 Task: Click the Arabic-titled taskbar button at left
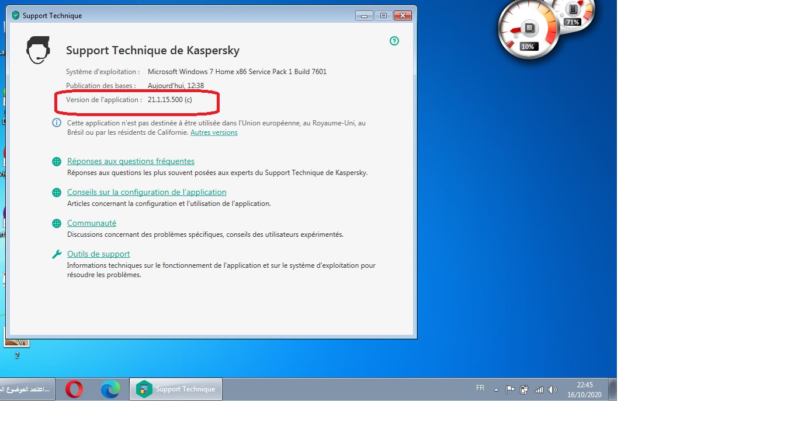27,389
